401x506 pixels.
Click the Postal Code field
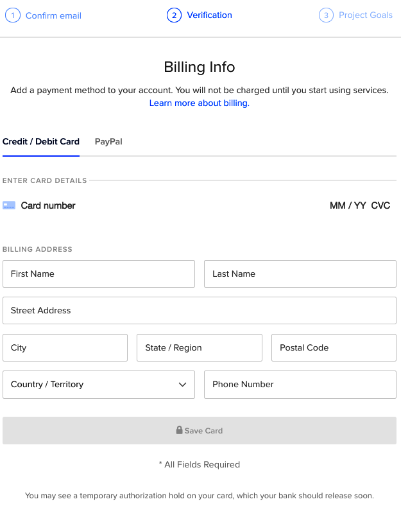tap(334, 348)
